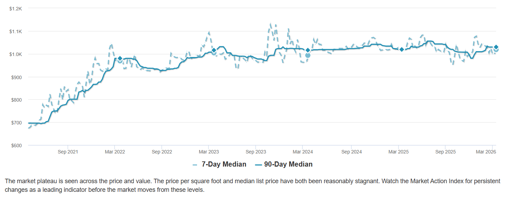Click the dashed swatch beside 7-Day Median

195,165
